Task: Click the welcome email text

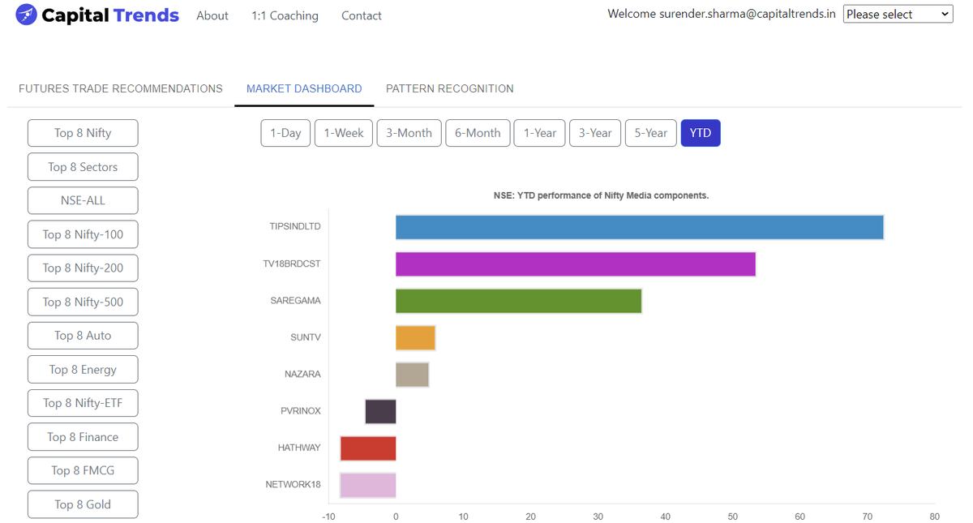Action: click(722, 14)
